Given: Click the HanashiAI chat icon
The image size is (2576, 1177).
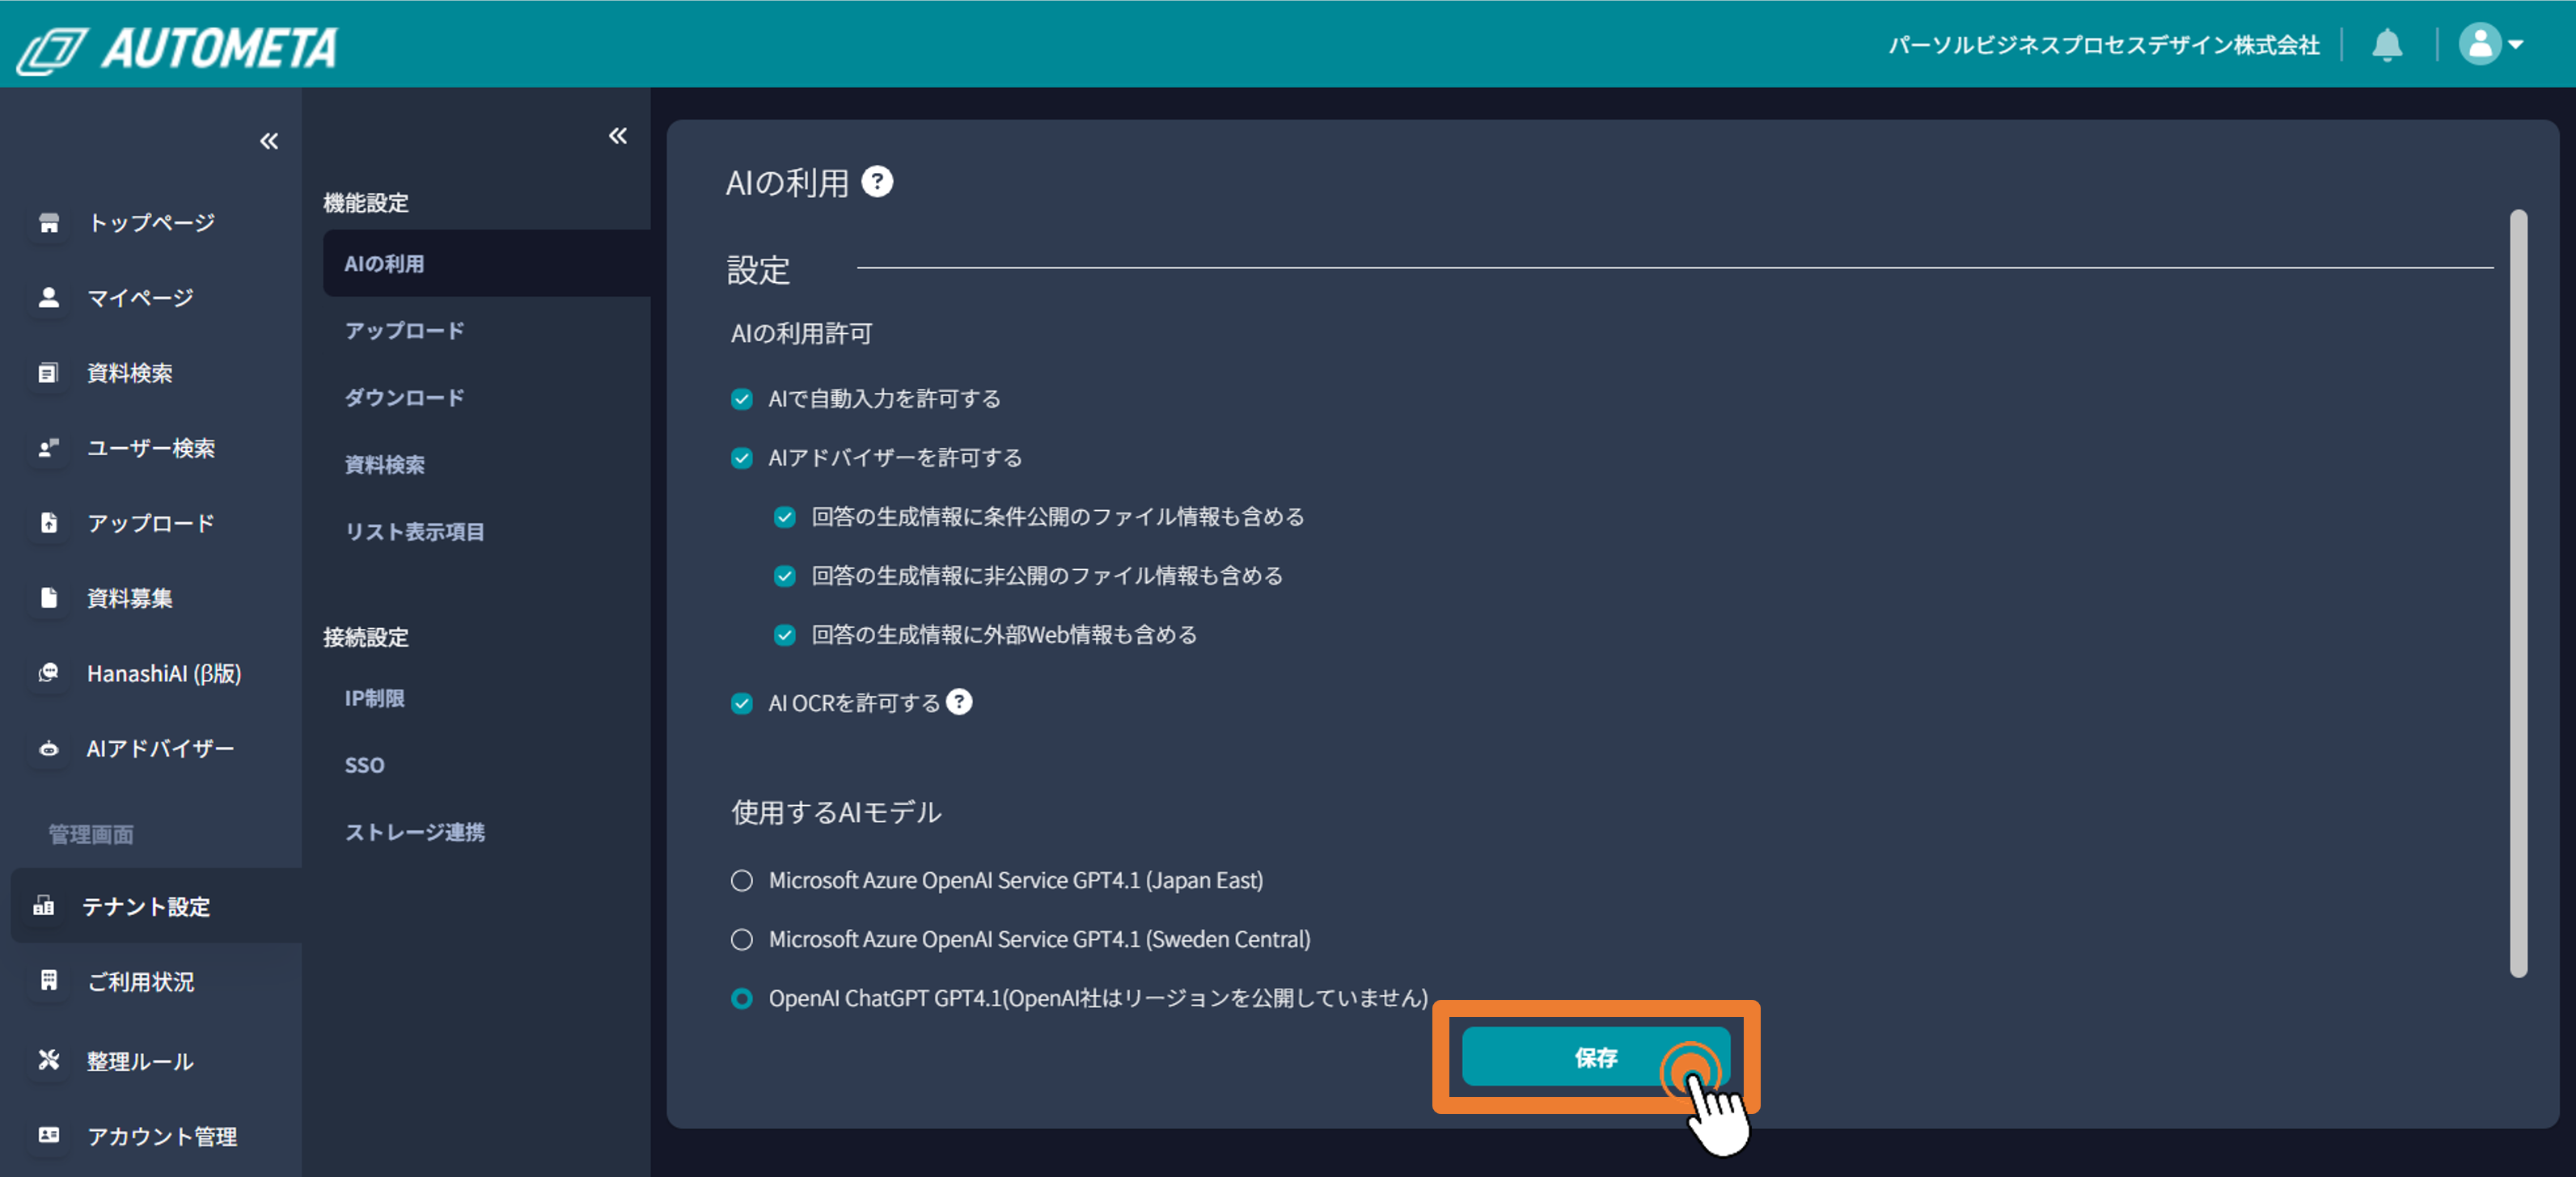Looking at the screenshot, I should pos(49,673).
